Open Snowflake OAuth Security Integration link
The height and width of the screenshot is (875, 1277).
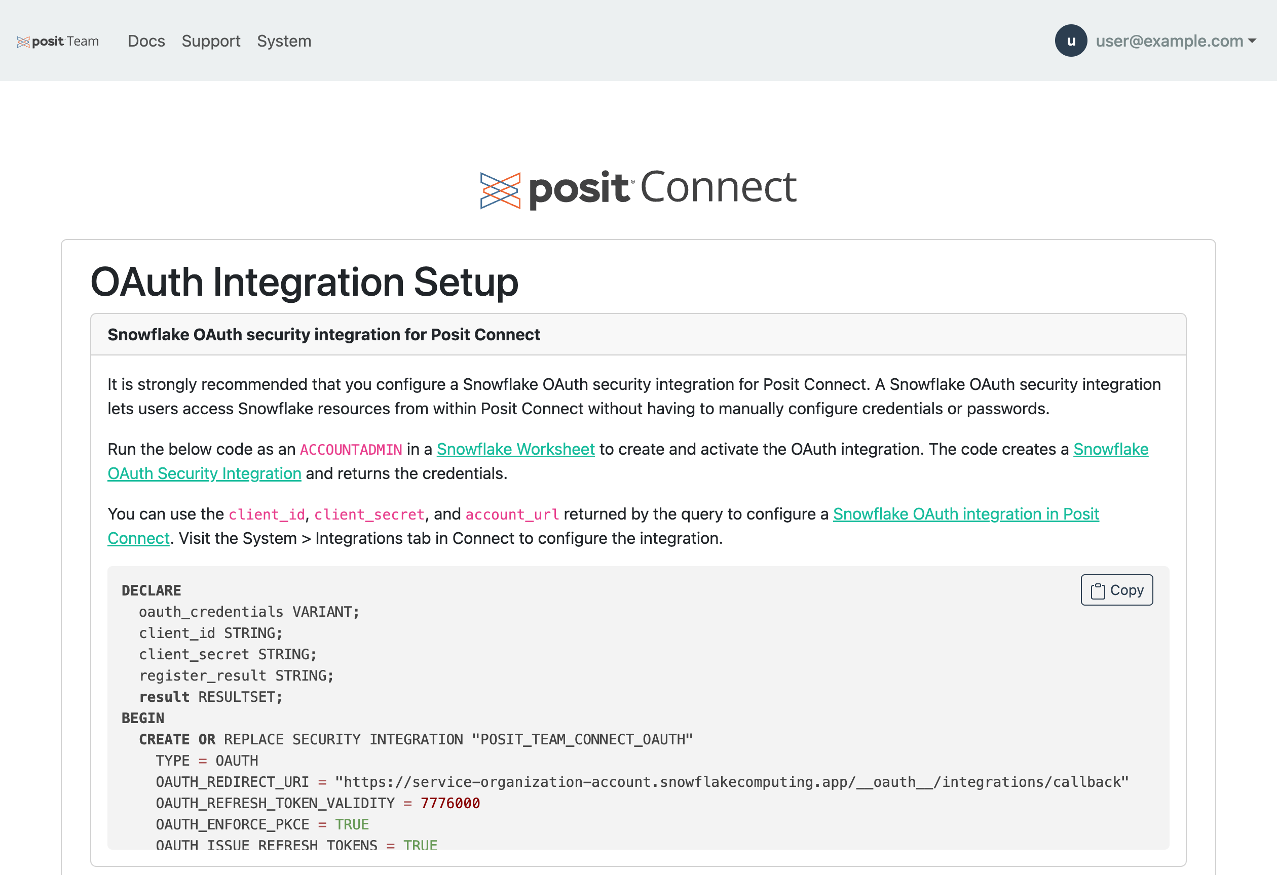pyautogui.click(x=204, y=473)
